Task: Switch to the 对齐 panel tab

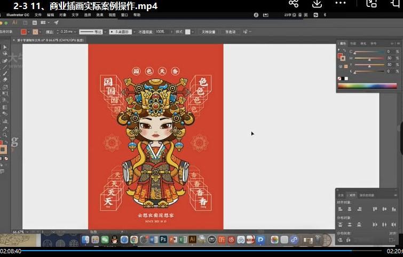Action: [x=352, y=195]
